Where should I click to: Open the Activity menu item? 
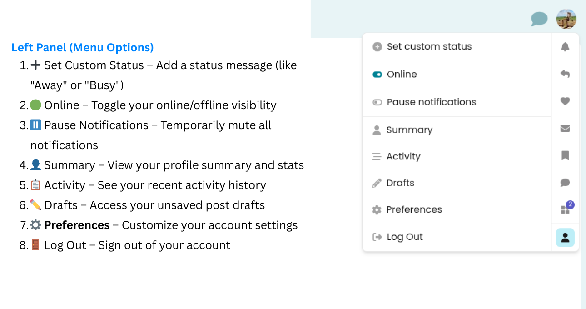(x=403, y=157)
